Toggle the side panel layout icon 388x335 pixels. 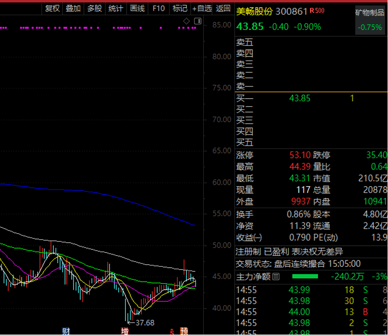pyautogui.click(x=197, y=21)
